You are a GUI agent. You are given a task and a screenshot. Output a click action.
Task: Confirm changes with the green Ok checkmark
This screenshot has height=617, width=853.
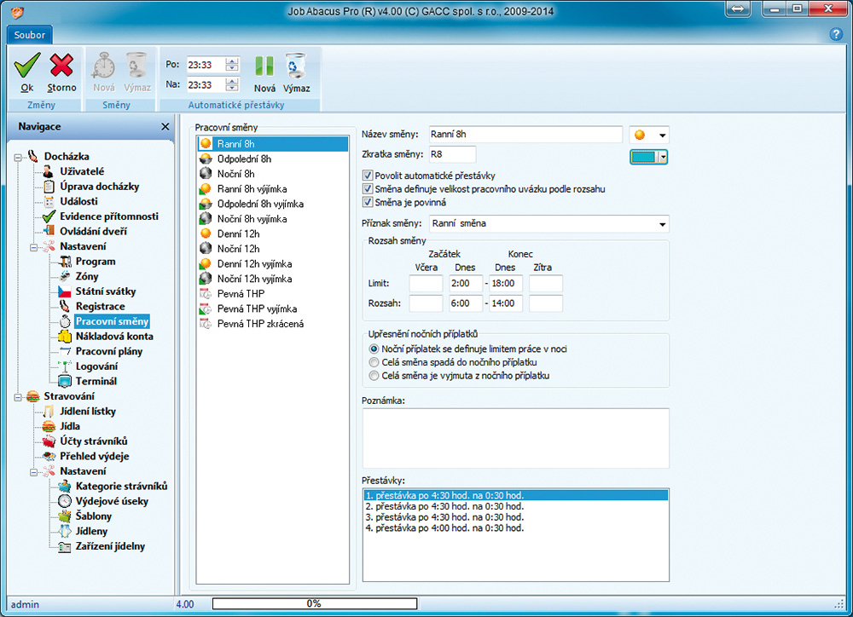(x=27, y=72)
